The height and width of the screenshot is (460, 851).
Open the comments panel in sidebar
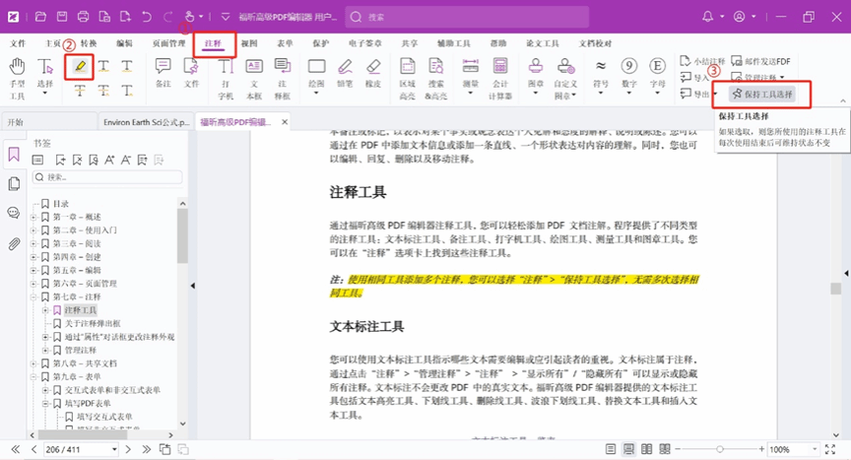(14, 213)
